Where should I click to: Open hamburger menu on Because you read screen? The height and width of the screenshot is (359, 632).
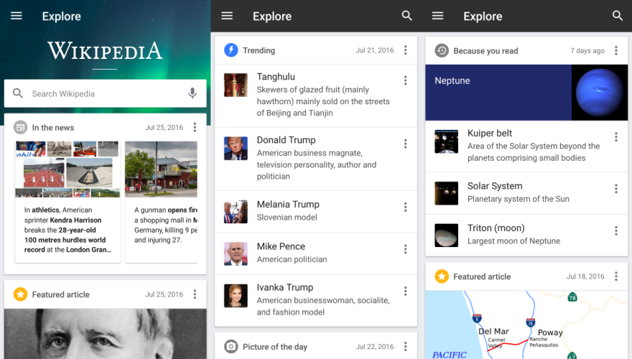click(437, 16)
